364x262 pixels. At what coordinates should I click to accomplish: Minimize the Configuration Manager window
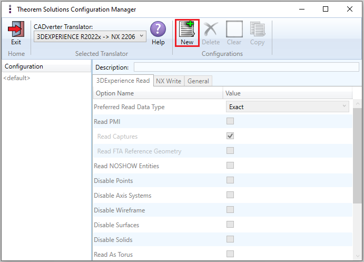coord(302,9)
